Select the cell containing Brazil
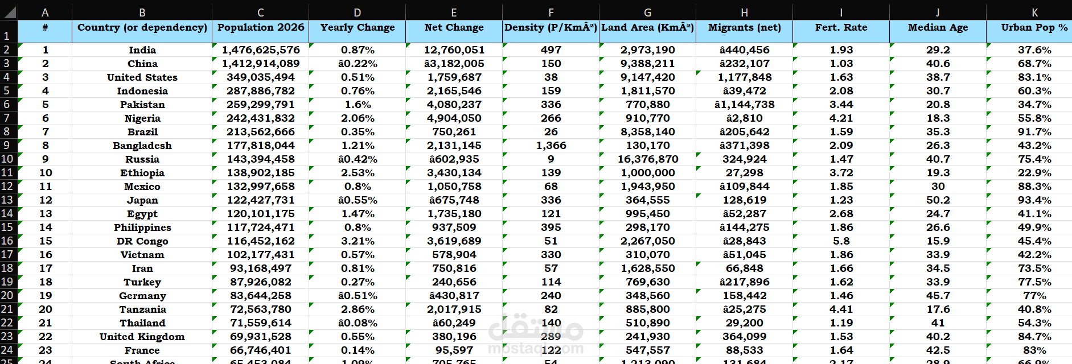The height and width of the screenshot is (364, 1072). pos(142,132)
